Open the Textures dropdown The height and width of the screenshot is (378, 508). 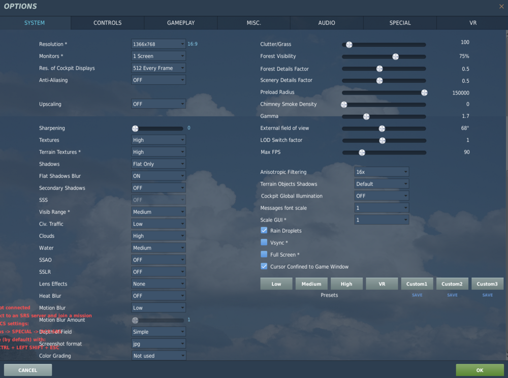[x=158, y=140]
